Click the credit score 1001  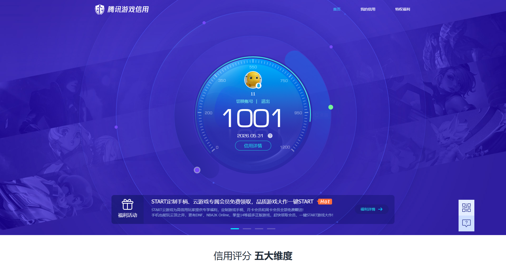[252, 118]
